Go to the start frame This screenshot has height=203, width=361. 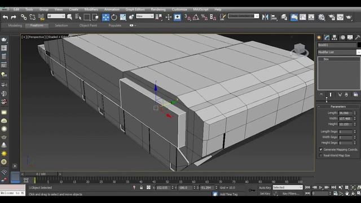pos(307,188)
